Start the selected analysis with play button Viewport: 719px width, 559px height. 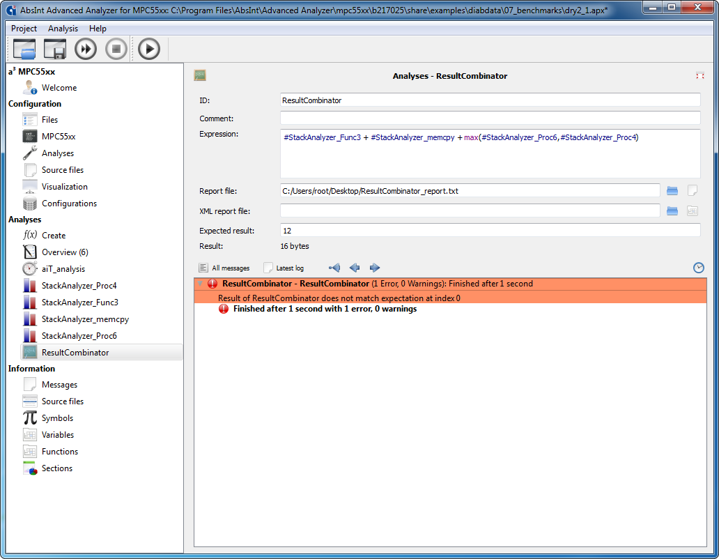tap(149, 49)
